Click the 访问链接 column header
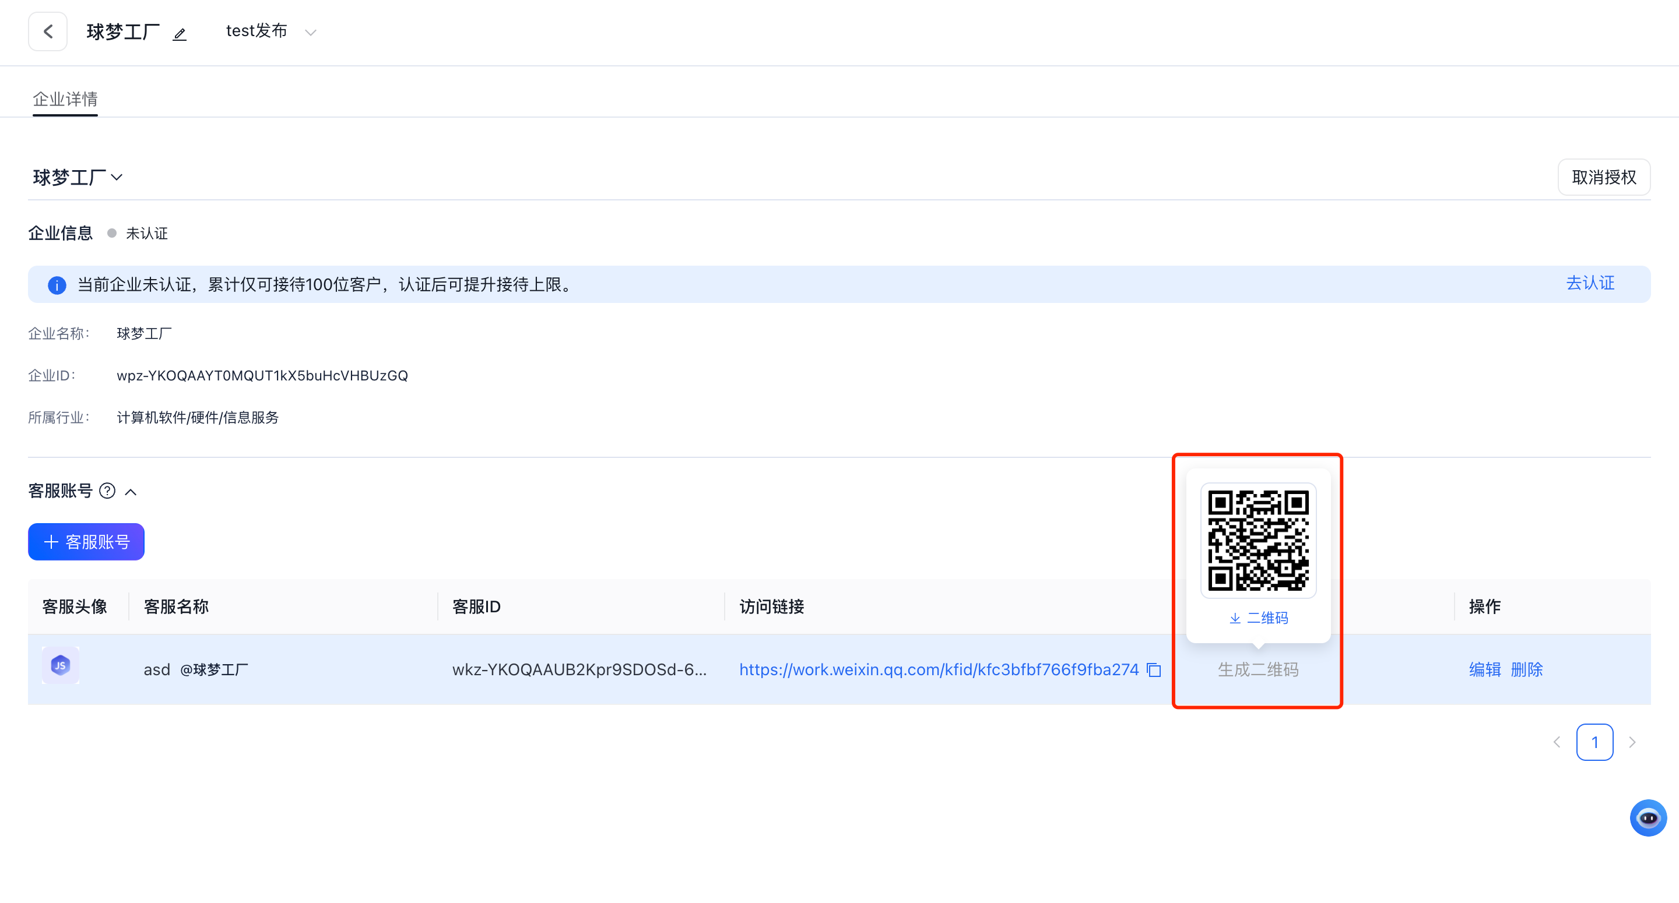Viewport: 1679px width, 903px height. click(772, 606)
